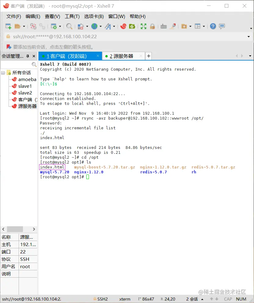The width and height of the screenshot is (254, 303).
Task: Expand the Font dropdown arrow
Action: pos(114,26)
